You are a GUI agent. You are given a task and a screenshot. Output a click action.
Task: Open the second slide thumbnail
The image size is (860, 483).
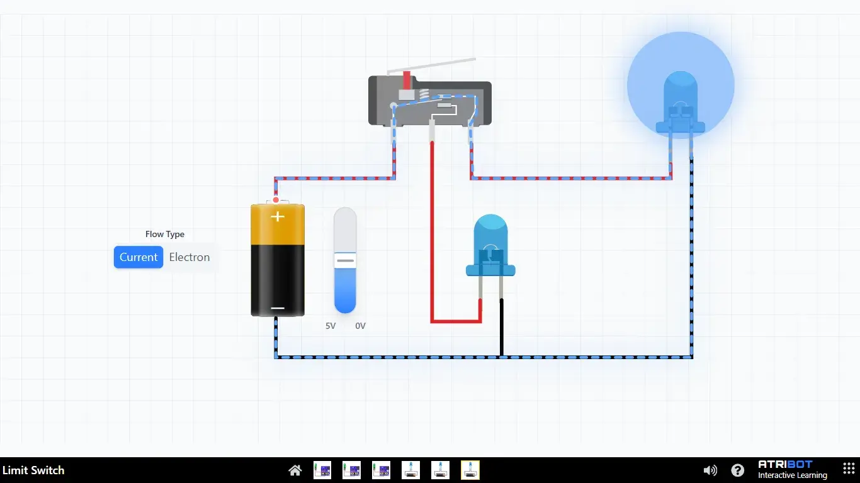(352, 470)
